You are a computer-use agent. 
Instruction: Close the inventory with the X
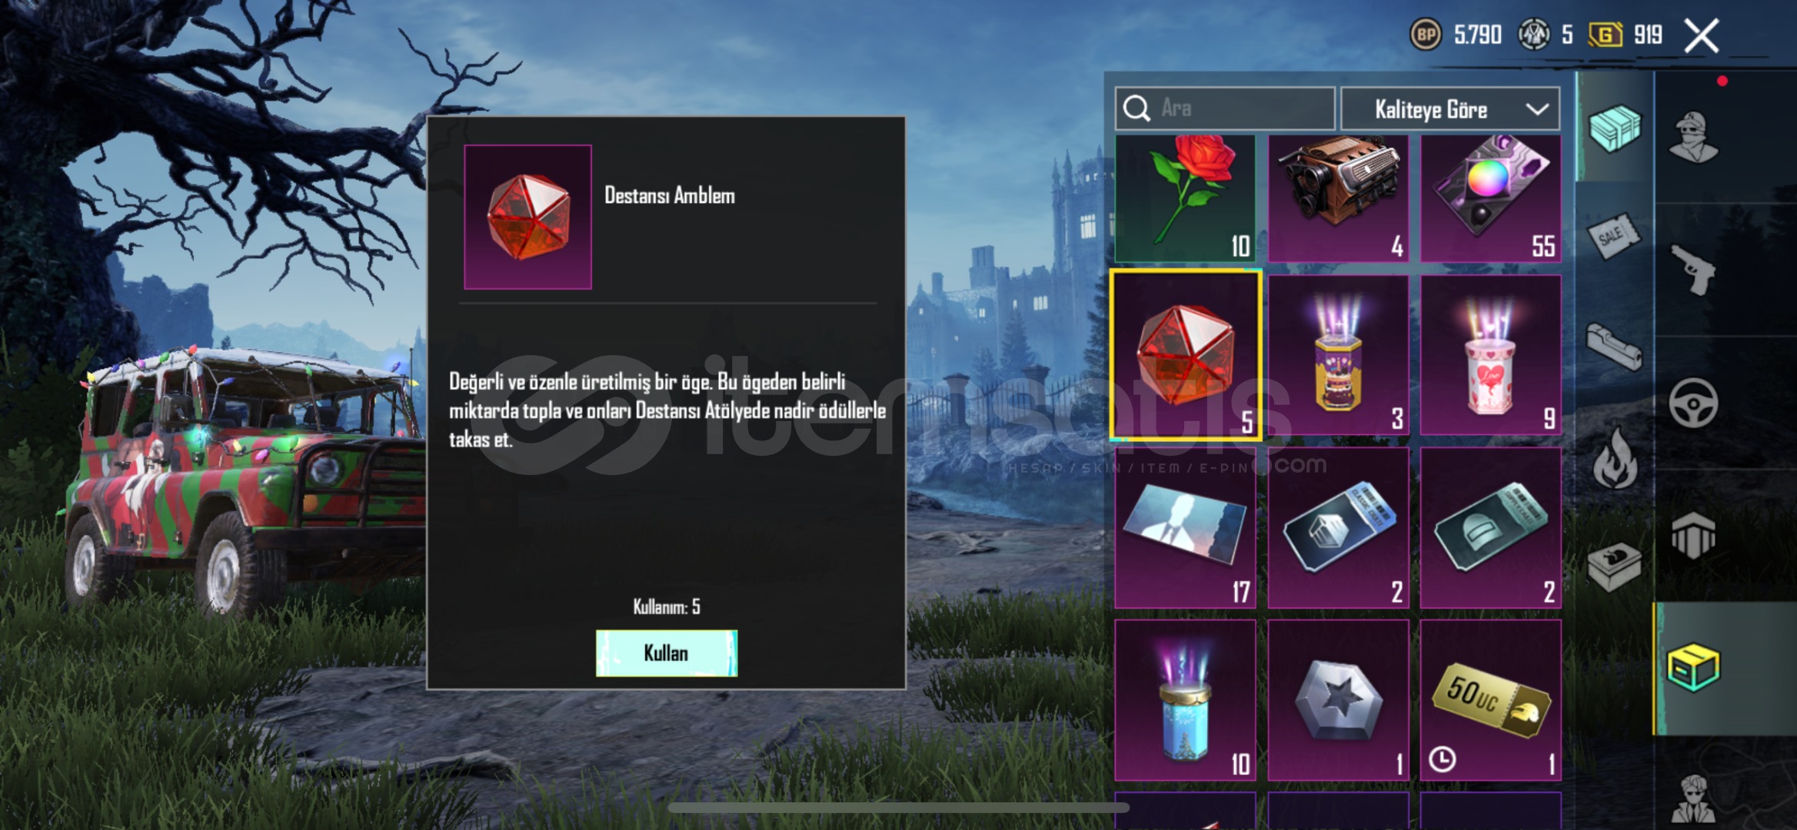tap(1701, 35)
